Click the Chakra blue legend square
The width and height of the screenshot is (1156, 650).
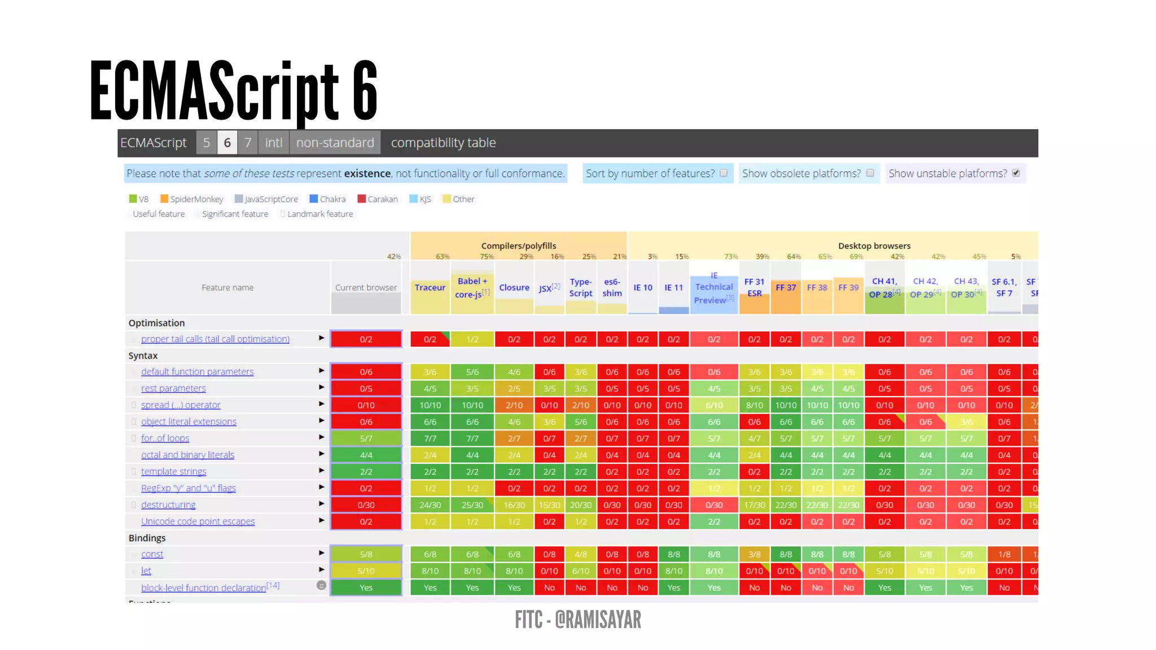(x=314, y=199)
